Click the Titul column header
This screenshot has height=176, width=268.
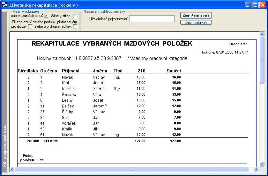pyautogui.click(x=118, y=71)
